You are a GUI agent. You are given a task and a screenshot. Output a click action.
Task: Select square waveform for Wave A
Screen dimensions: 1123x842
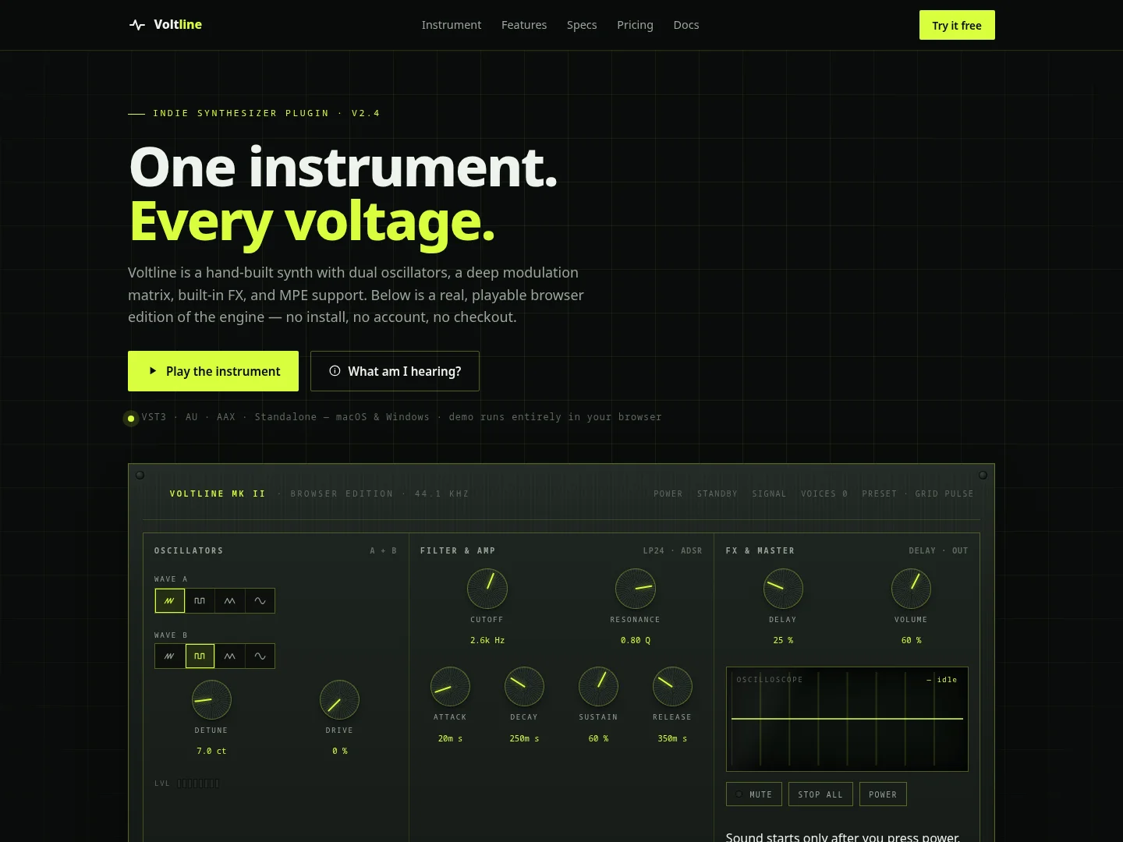click(200, 601)
